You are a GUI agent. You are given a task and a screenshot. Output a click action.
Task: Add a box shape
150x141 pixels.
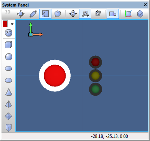[8, 45]
